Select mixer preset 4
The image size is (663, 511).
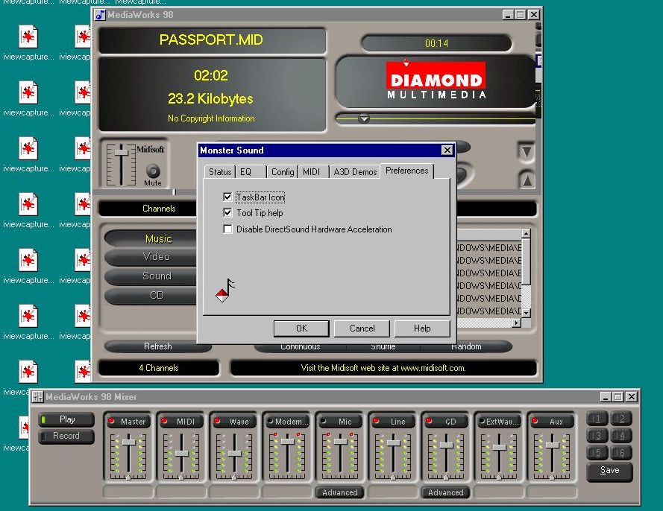coord(620,436)
